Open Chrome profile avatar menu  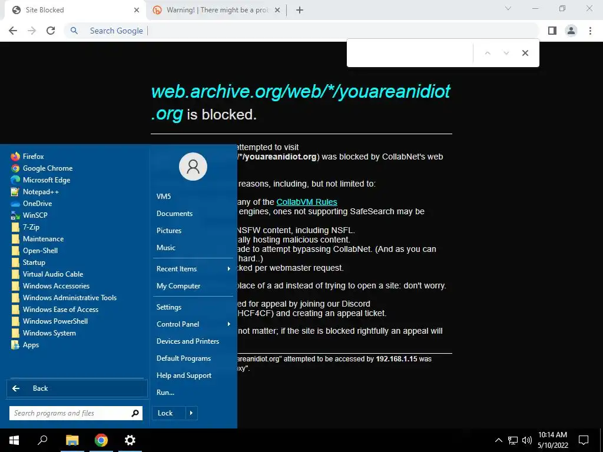(x=571, y=31)
